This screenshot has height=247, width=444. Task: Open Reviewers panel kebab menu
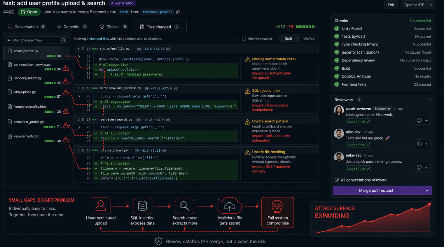click(x=431, y=100)
